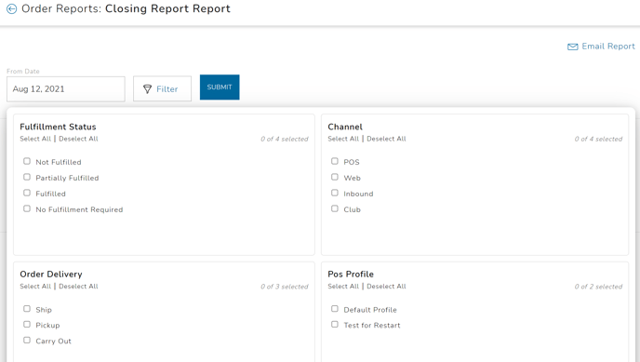Click Deselect All under Pos Profile
The image size is (640, 362).
point(386,286)
